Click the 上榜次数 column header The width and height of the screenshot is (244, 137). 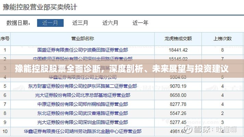(x=222, y=39)
